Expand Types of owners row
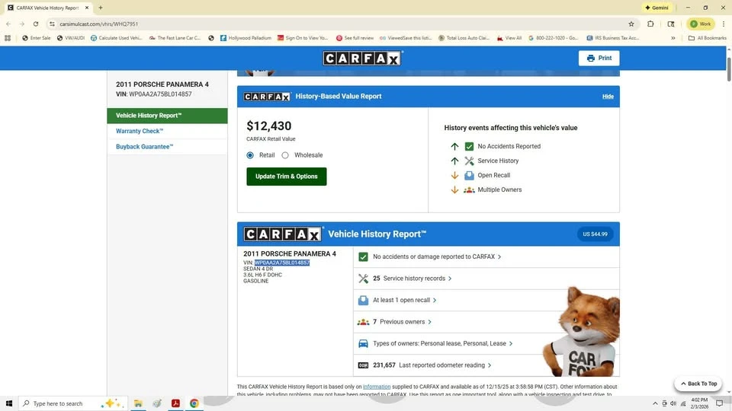 click(486, 343)
